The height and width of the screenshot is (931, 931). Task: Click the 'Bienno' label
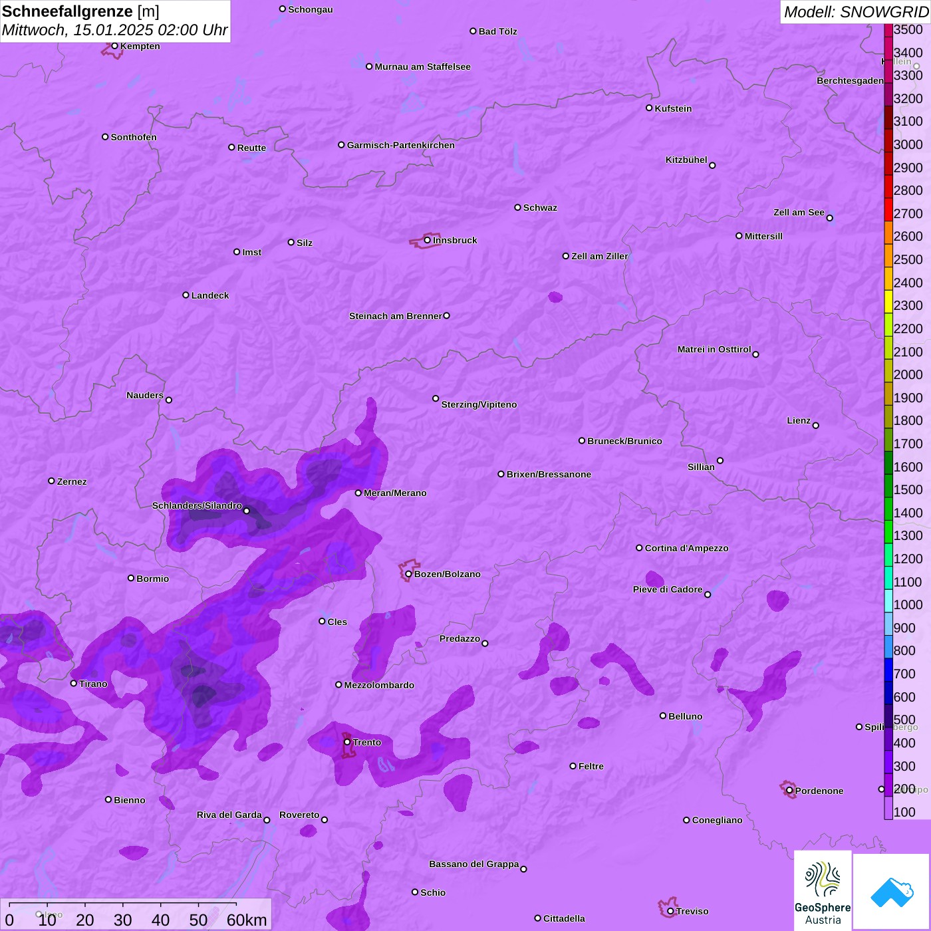pyautogui.click(x=129, y=800)
